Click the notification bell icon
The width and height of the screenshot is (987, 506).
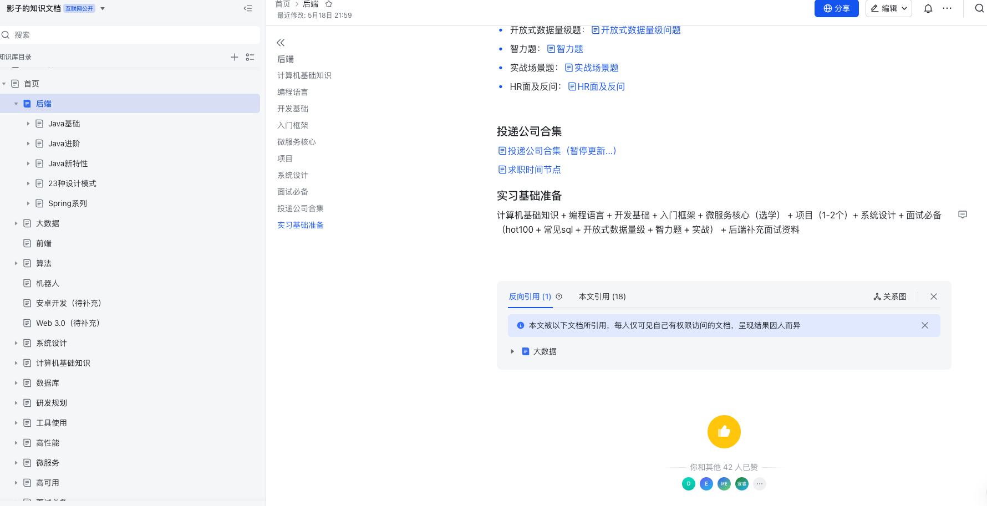(928, 8)
